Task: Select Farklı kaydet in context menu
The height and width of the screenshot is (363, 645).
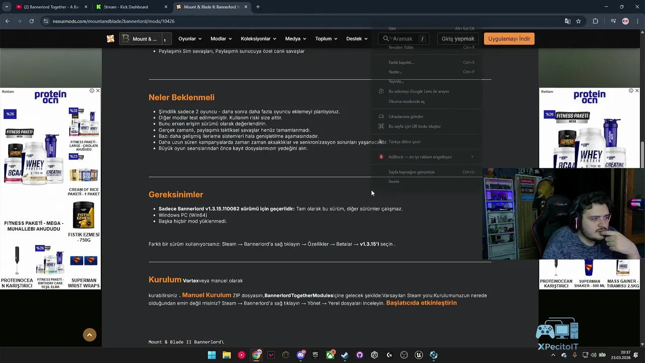Action: click(427, 63)
